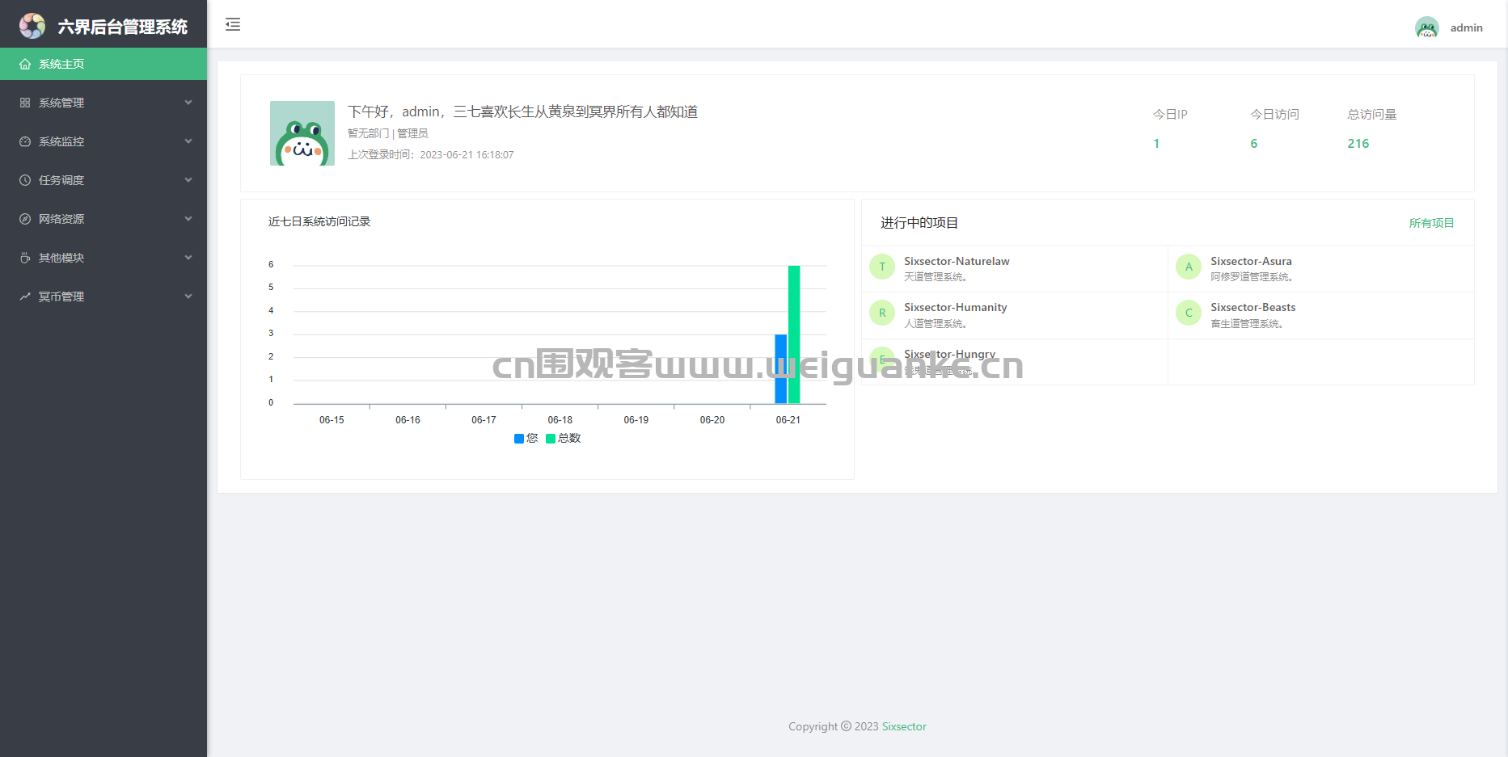
Task: Open the Sixsector-Humanity project link
Action: [956, 307]
